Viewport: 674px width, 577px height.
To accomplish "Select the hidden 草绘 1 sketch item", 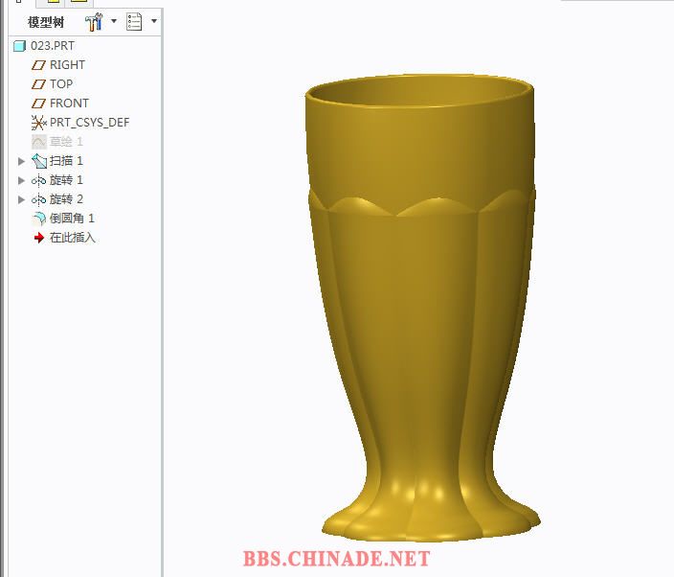I will point(66,141).
